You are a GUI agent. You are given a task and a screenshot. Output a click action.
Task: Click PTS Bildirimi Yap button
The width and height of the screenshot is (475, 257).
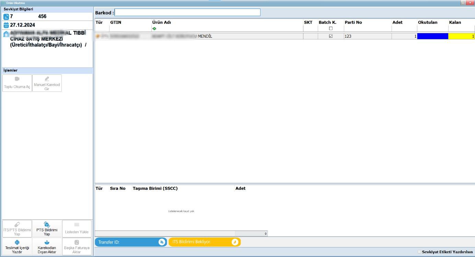[x=47, y=229]
